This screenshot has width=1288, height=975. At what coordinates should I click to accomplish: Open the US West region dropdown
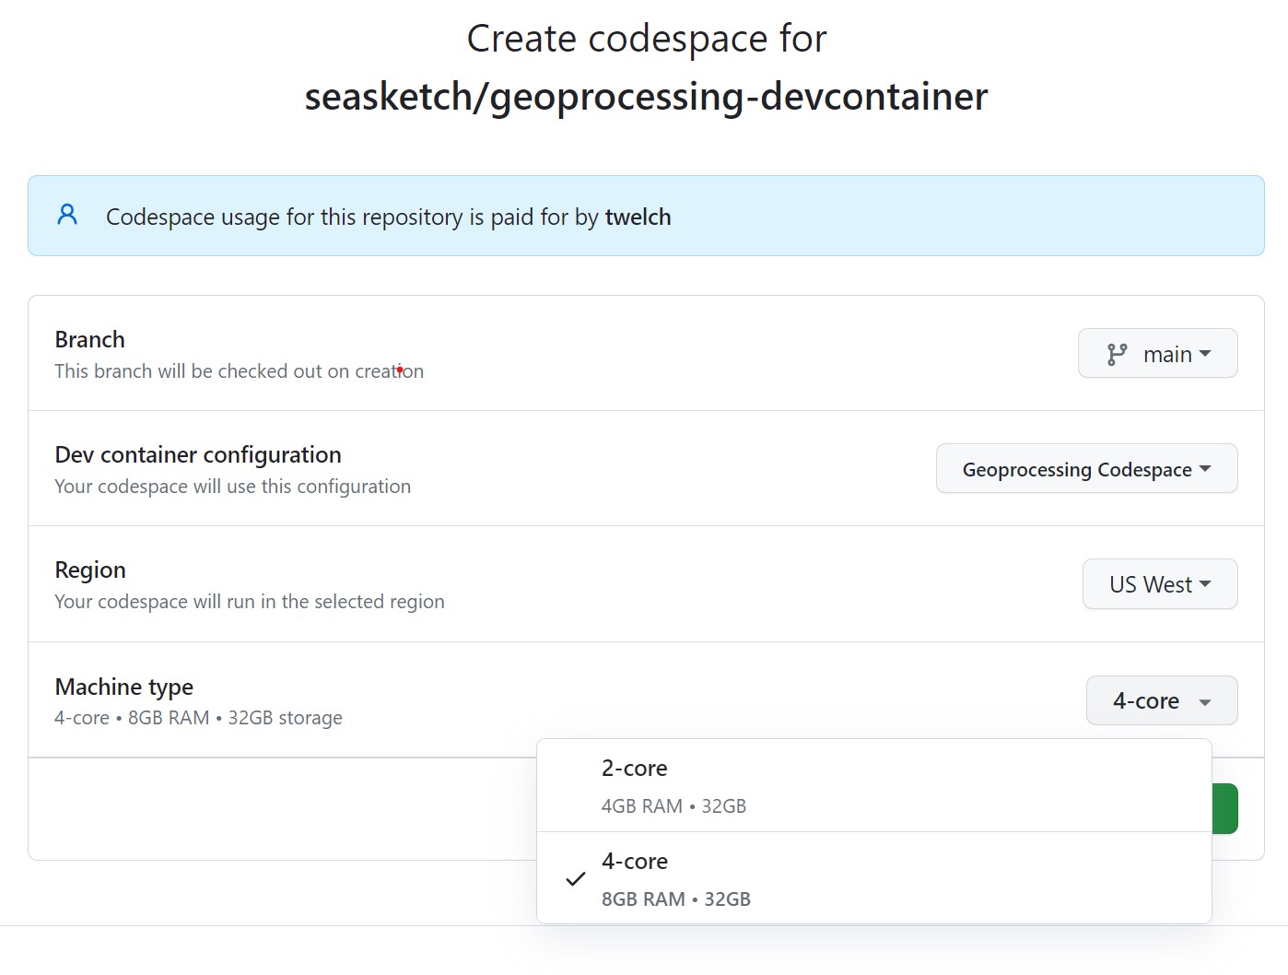(x=1159, y=583)
